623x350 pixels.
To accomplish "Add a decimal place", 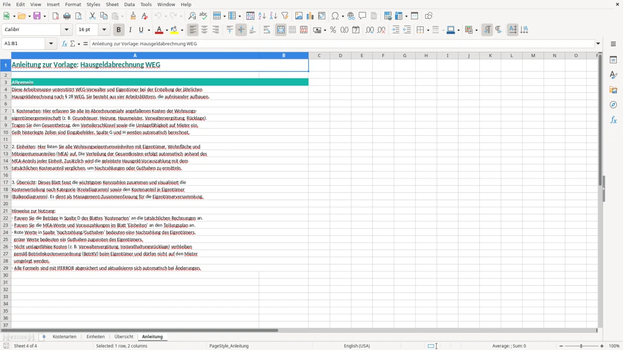I will [370, 30].
